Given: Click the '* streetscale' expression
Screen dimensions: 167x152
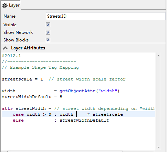Looking at the screenshot, I should (105, 114).
